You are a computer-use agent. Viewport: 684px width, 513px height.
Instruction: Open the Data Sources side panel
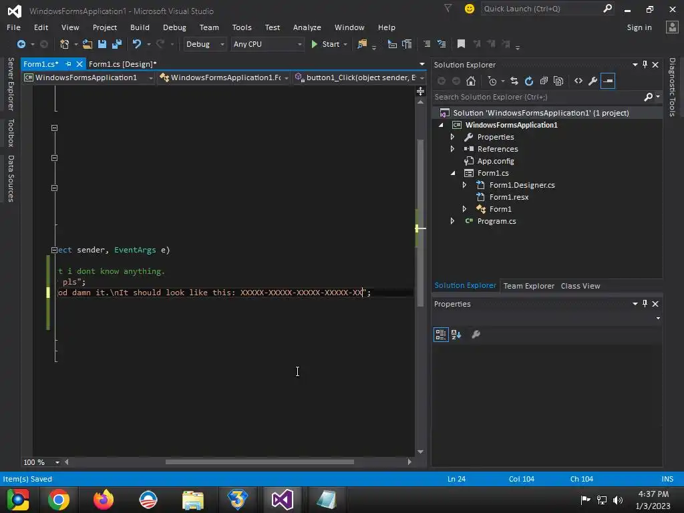11,179
